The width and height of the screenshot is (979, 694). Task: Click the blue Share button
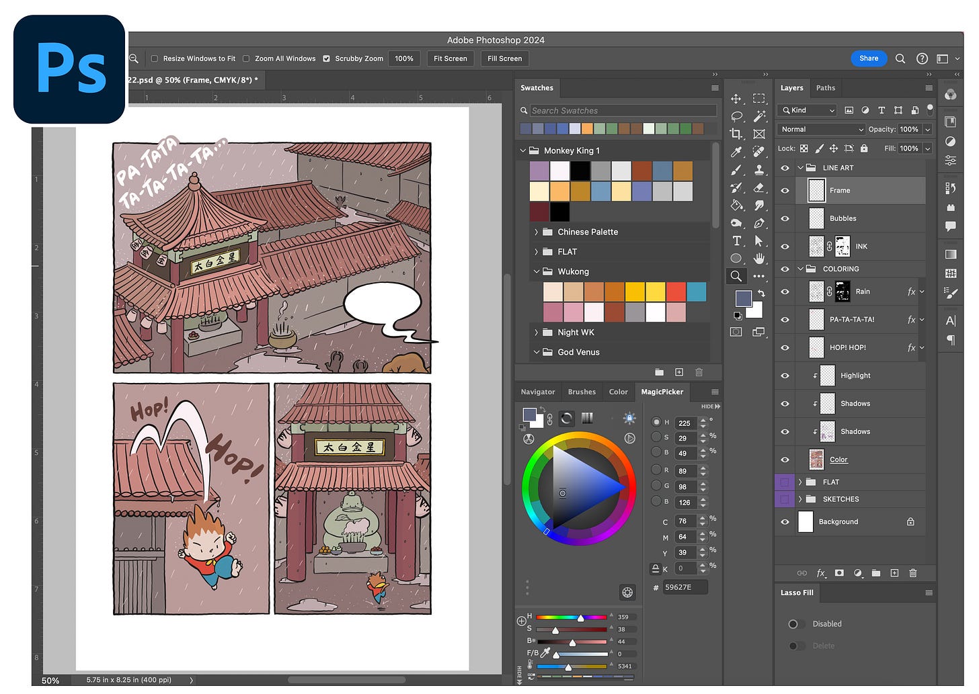coord(869,58)
